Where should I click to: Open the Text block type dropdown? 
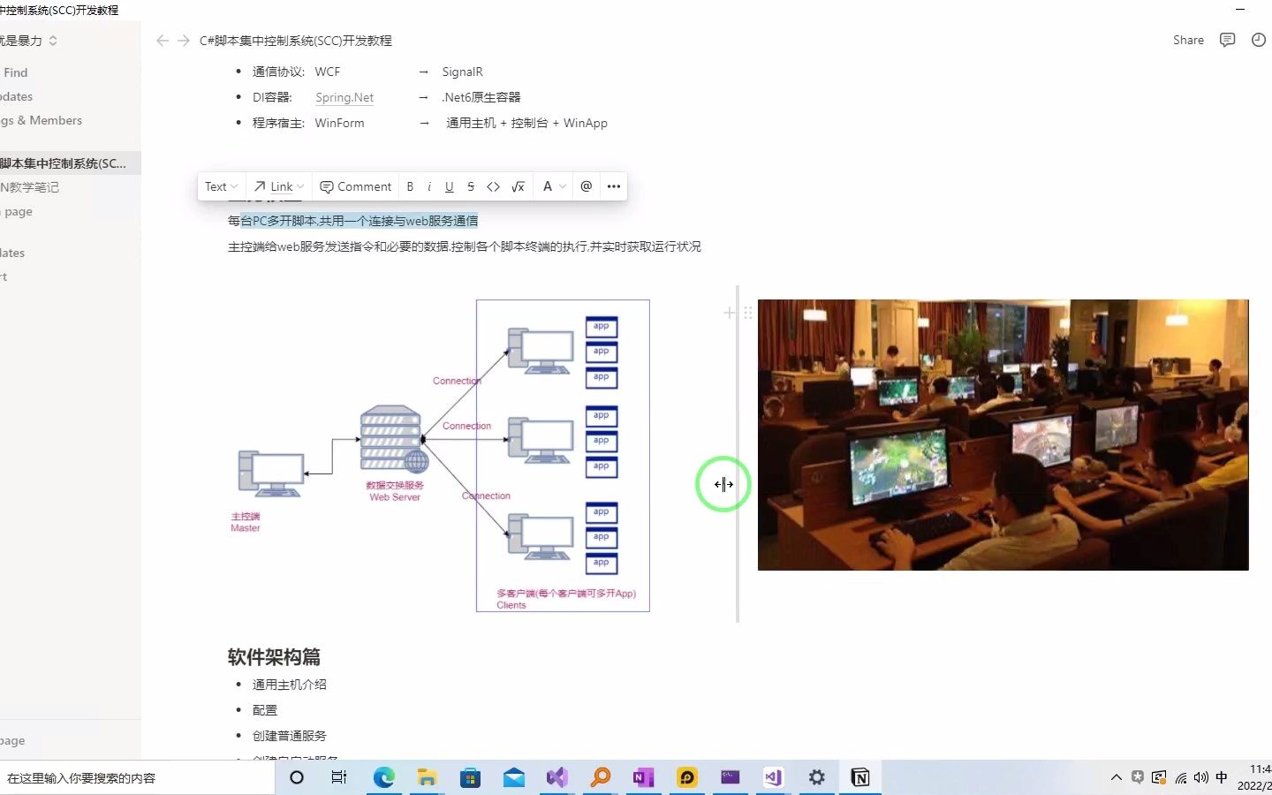pos(220,186)
